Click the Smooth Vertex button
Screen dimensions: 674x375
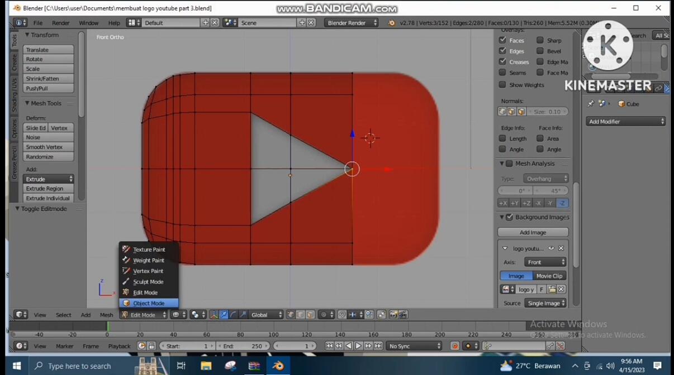click(49, 147)
